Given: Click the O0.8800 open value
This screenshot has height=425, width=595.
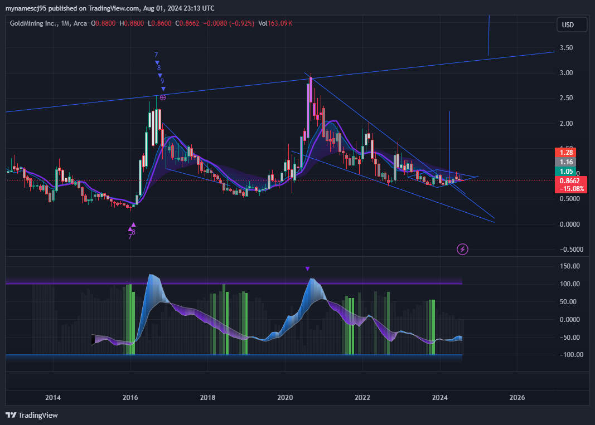Looking at the screenshot, I should 103,23.
